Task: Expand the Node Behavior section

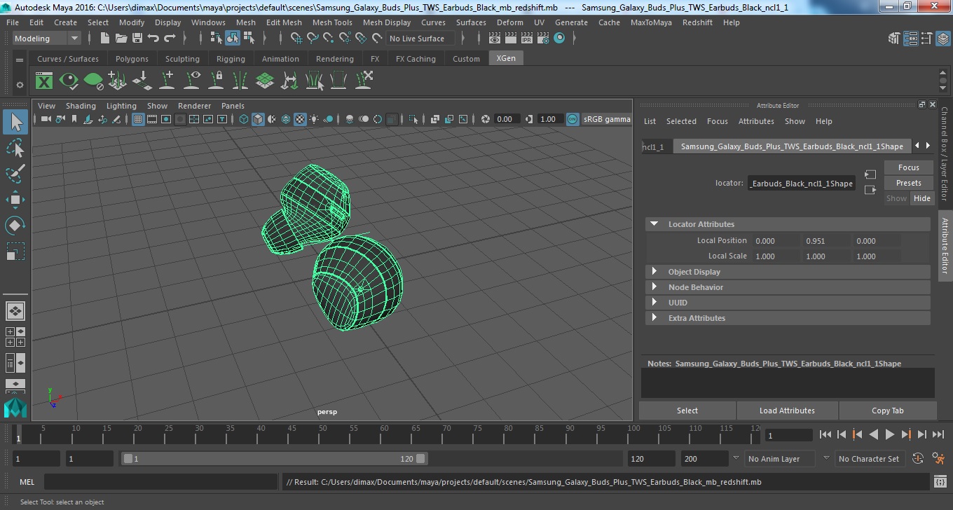Action: [x=788, y=287]
